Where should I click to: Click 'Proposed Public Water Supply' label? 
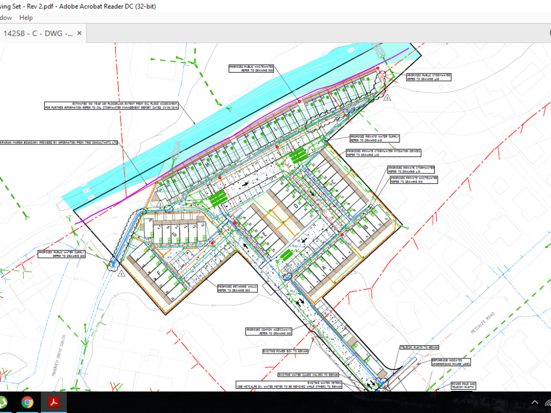click(62, 254)
